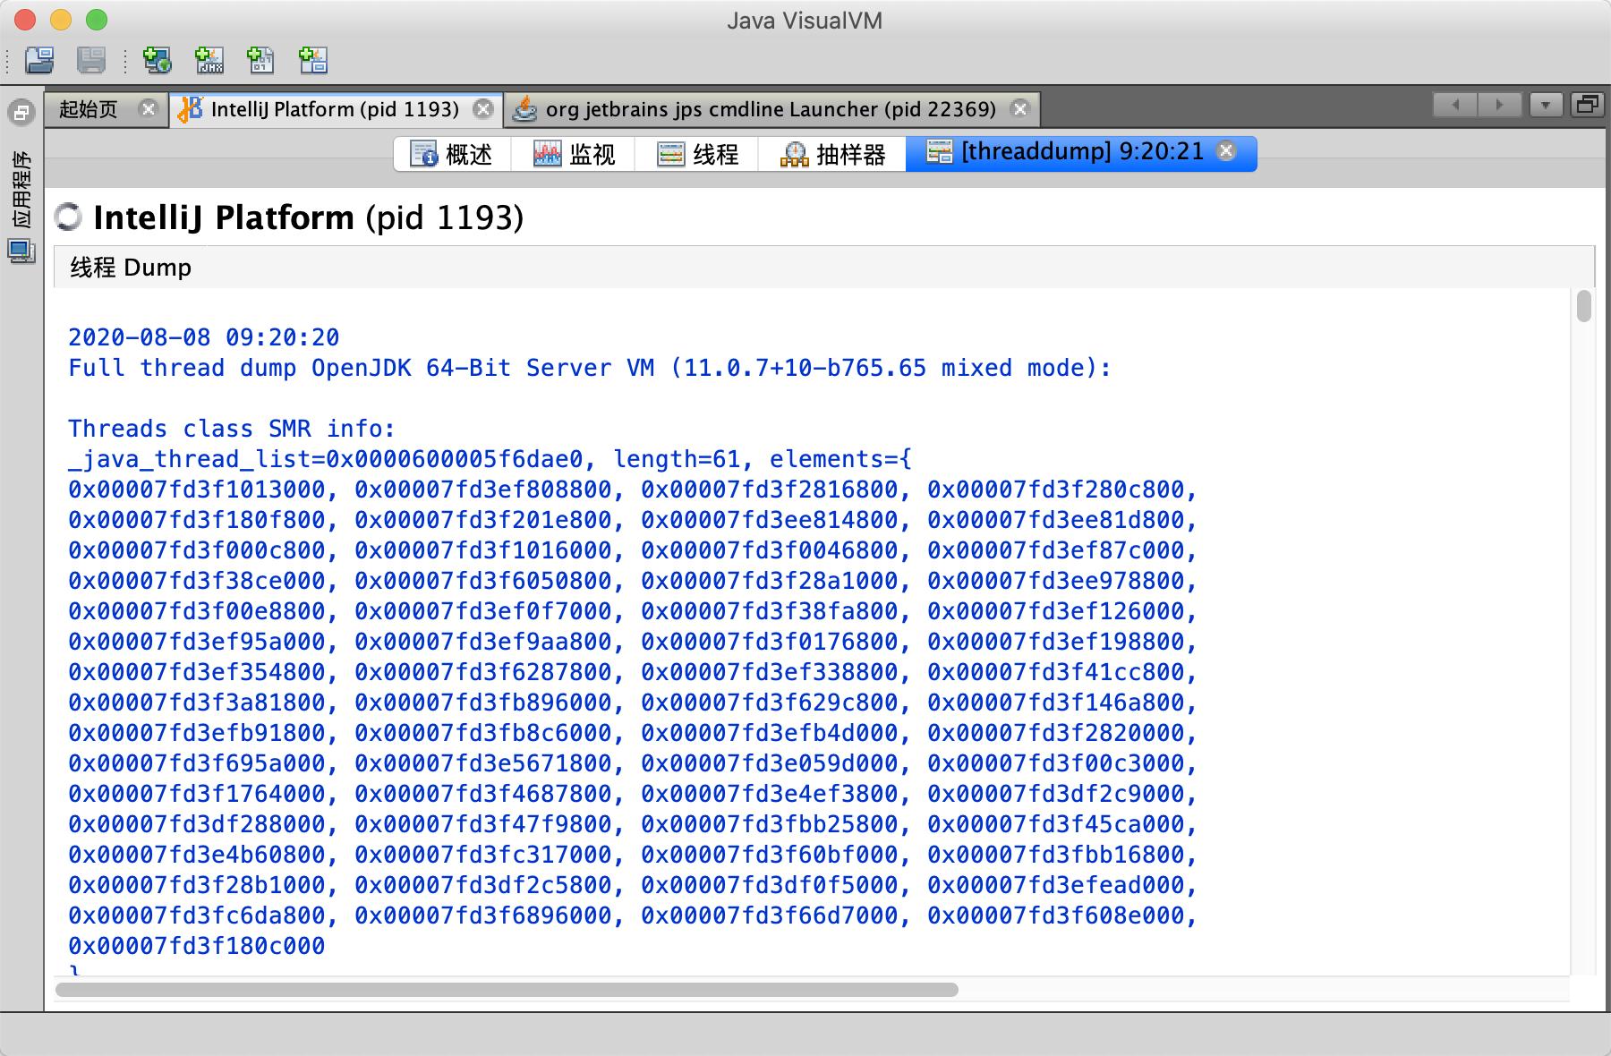Click the address 0x00007fd3f608e000
The height and width of the screenshot is (1056, 1611).
(1056, 915)
